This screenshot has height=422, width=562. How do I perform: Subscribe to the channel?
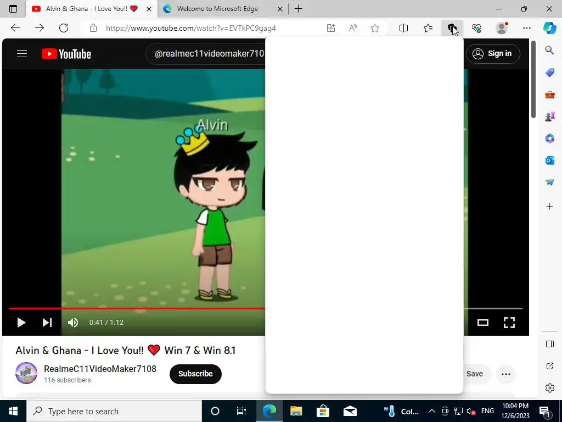point(195,374)
